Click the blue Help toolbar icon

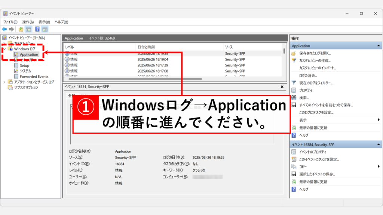pyautogui.click(x=37, y=29)
